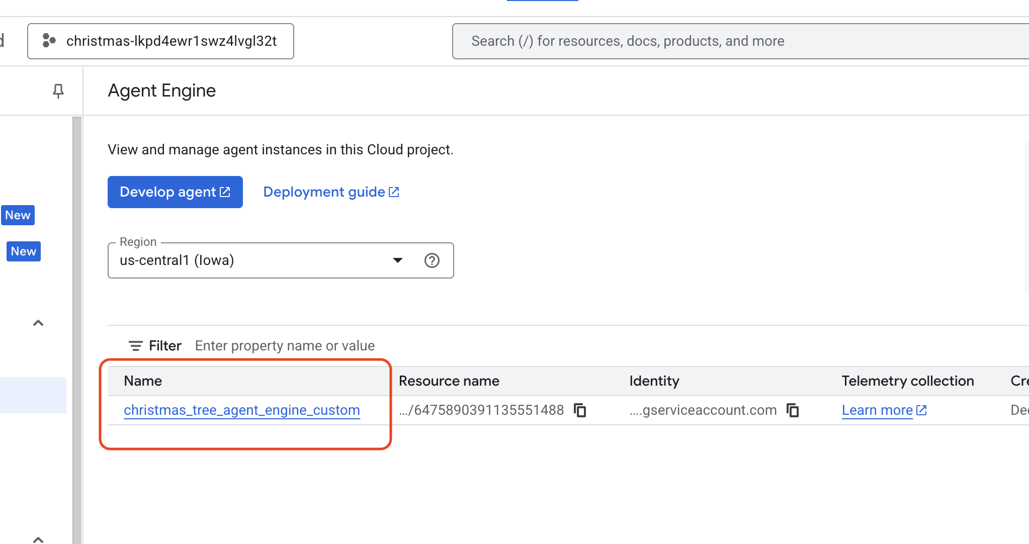Click the sidebar vertical scrollbar
This screenshot has width=1029, height=544.
[77, 327]
